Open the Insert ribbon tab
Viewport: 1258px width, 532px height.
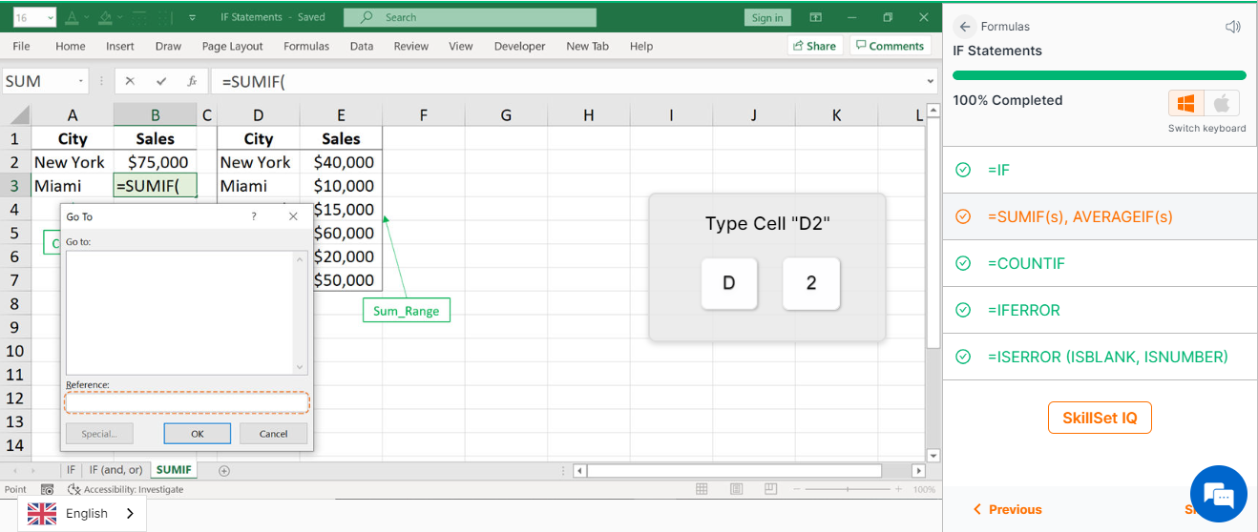pyautogui.click(x=120, y=46)
